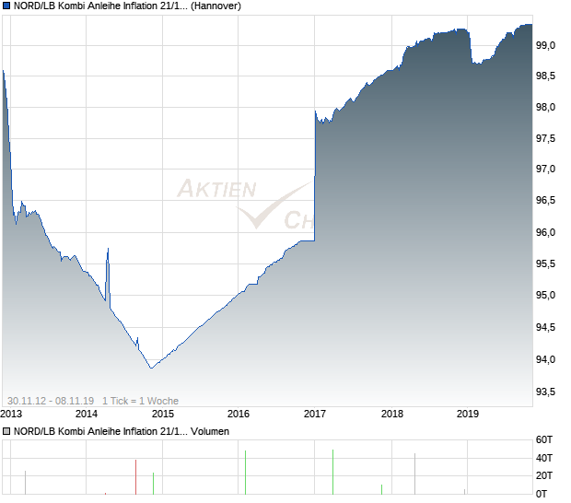Click the date range 30.11.12 - 08.11.19

(x=51, y=401)
